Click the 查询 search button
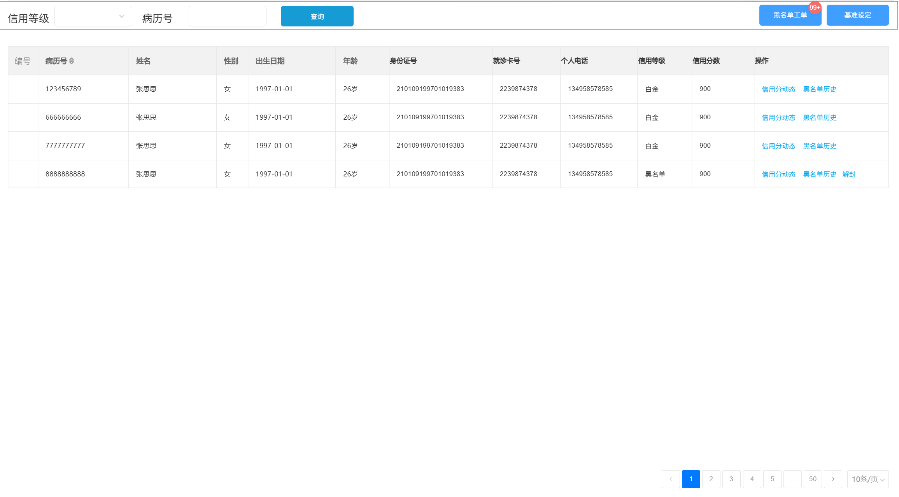 [317, 16]
